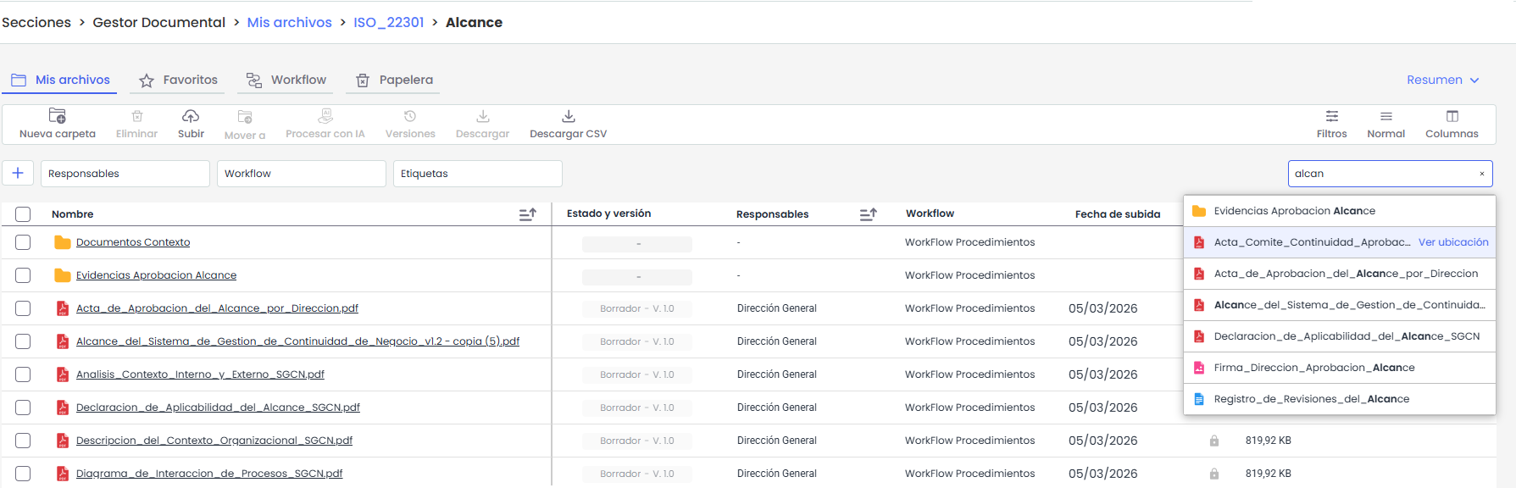
Task: Select checkbox for Analisis_Contexto_Interno_y_Externo_SGCN.pdf
Action: 23,374
